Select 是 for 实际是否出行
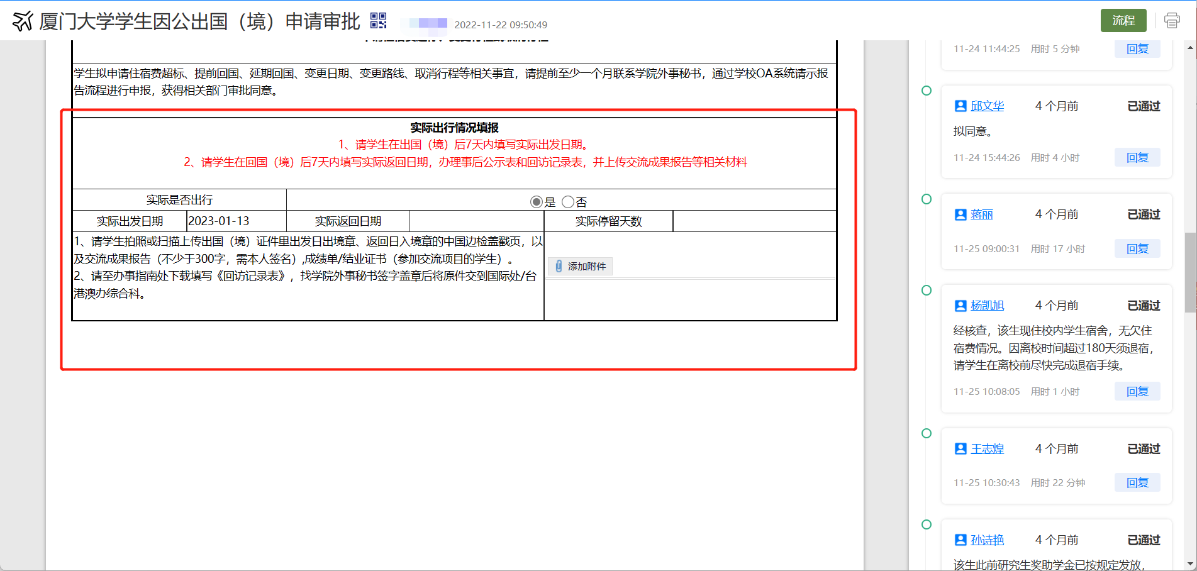The width and height of the screenshot is (1197, 571). pos(536,202)
